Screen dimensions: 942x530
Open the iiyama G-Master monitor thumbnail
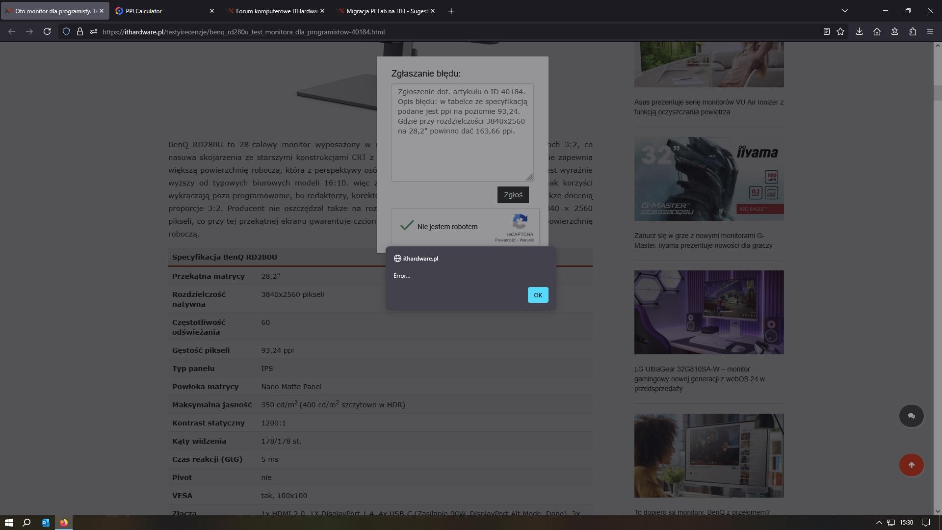pyautogui.click(x=708, y=179)
